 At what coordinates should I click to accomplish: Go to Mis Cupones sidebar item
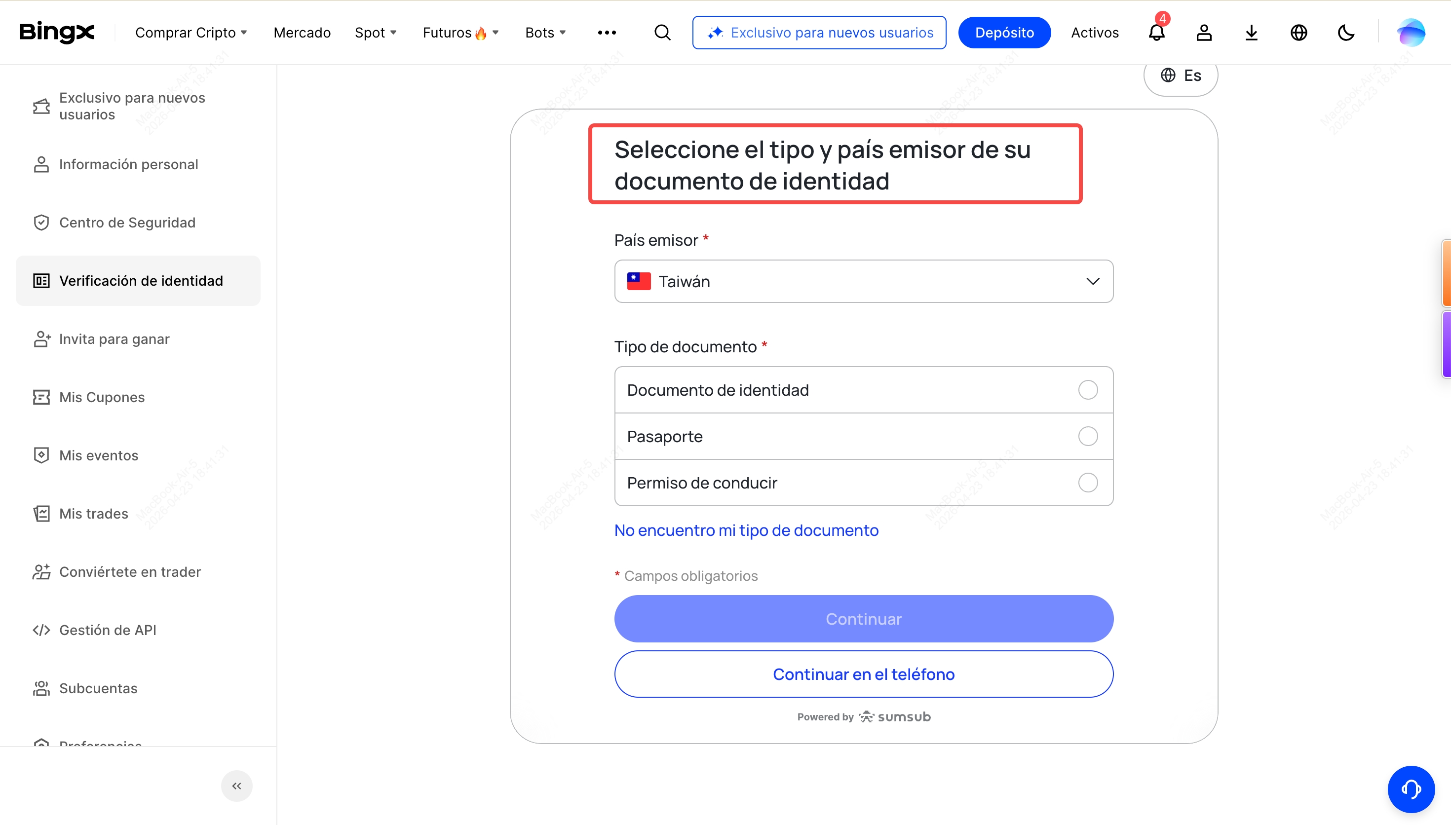pos(102,397)
